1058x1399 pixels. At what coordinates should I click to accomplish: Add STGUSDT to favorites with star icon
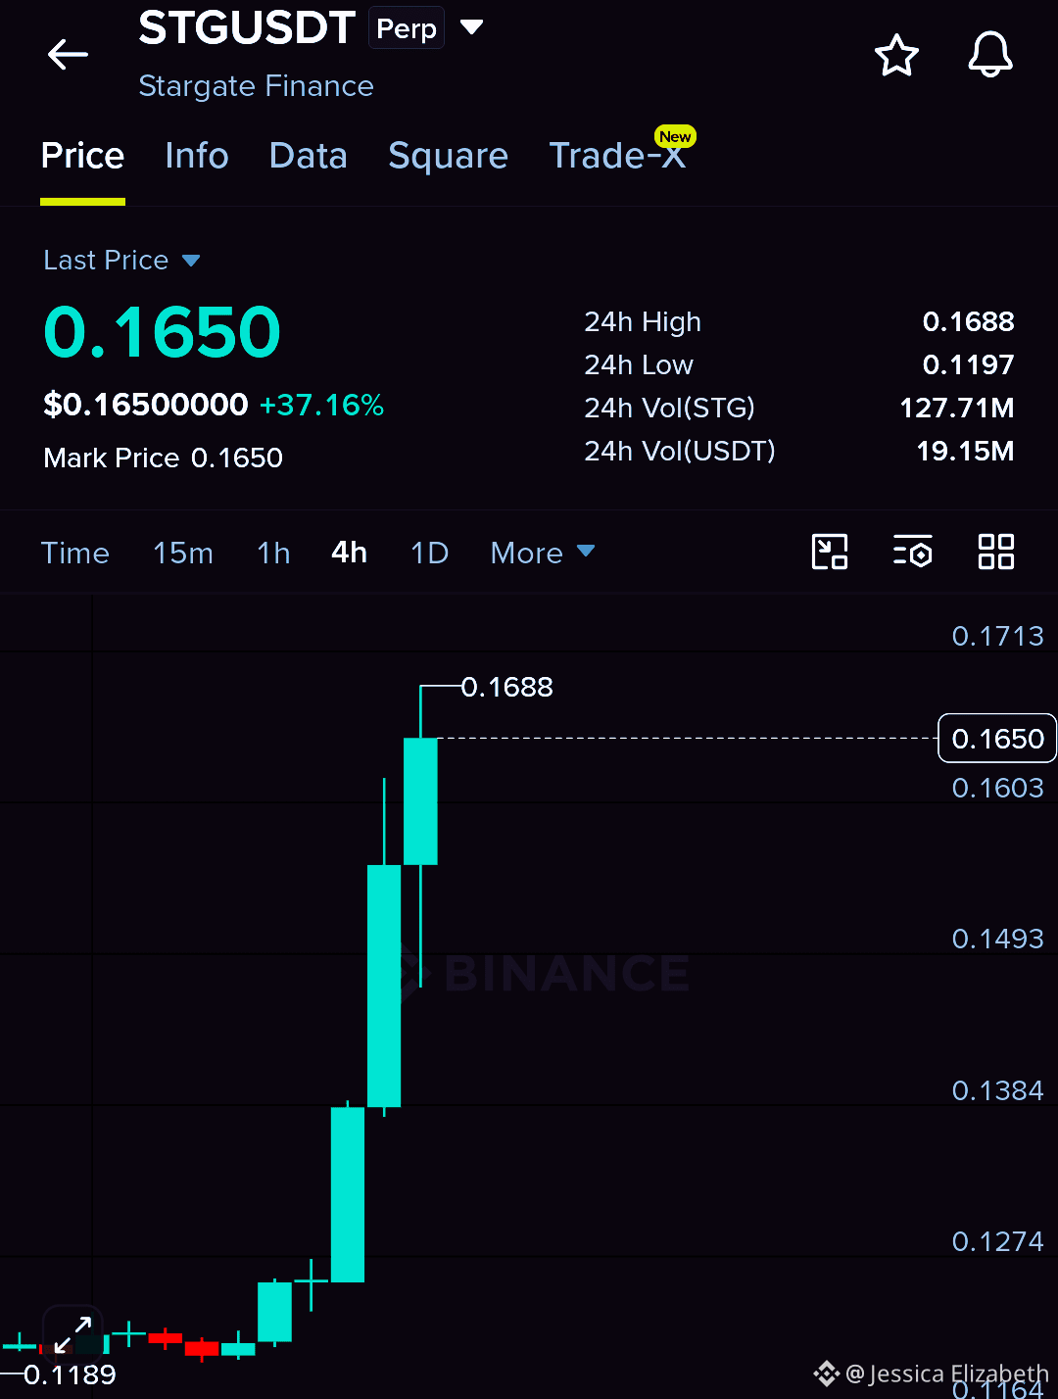point(896,55)
